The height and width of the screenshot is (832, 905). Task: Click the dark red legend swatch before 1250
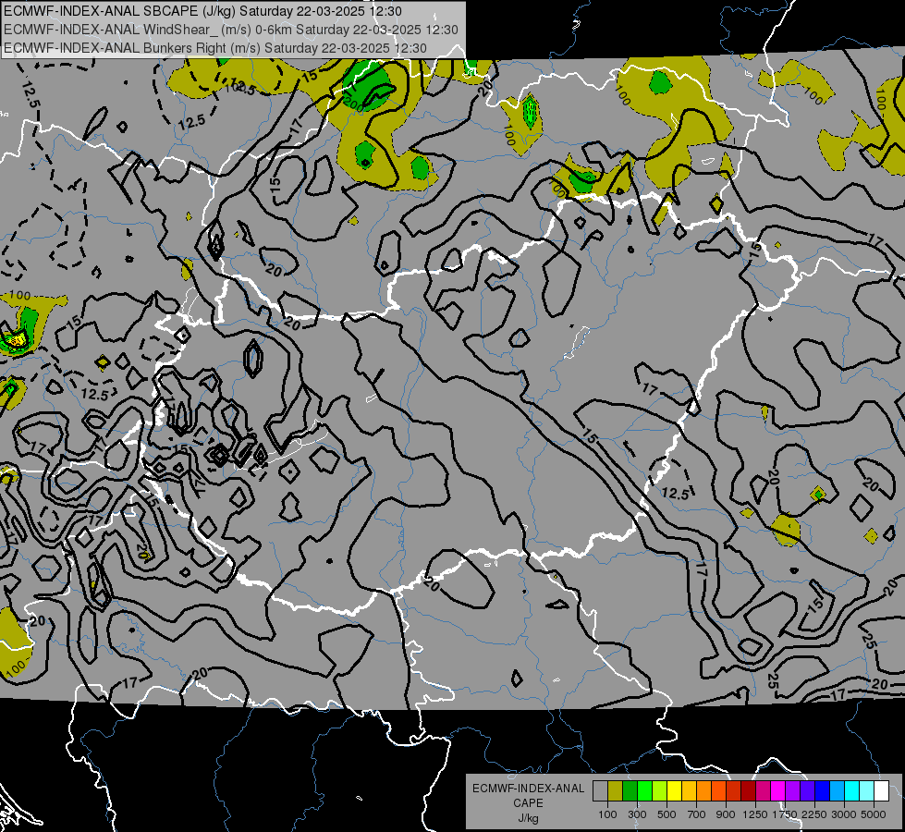[x=749, y=790]
